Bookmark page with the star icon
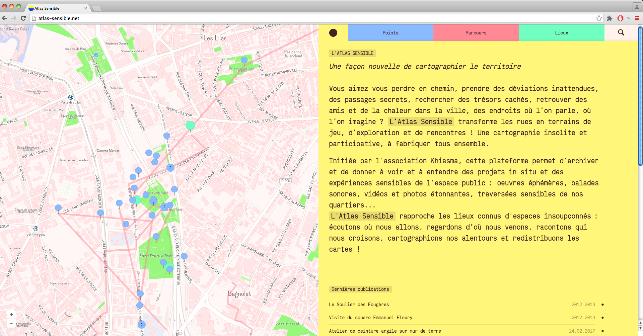The width and height of the screenshot is (643, 336). (x=599, y=18)
